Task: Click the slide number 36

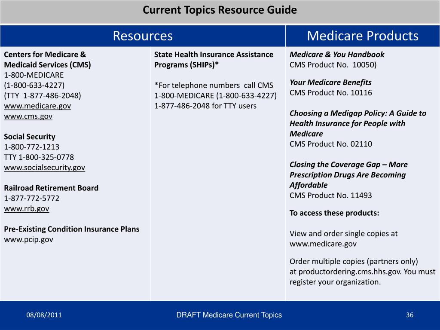Action: [409, 315]
